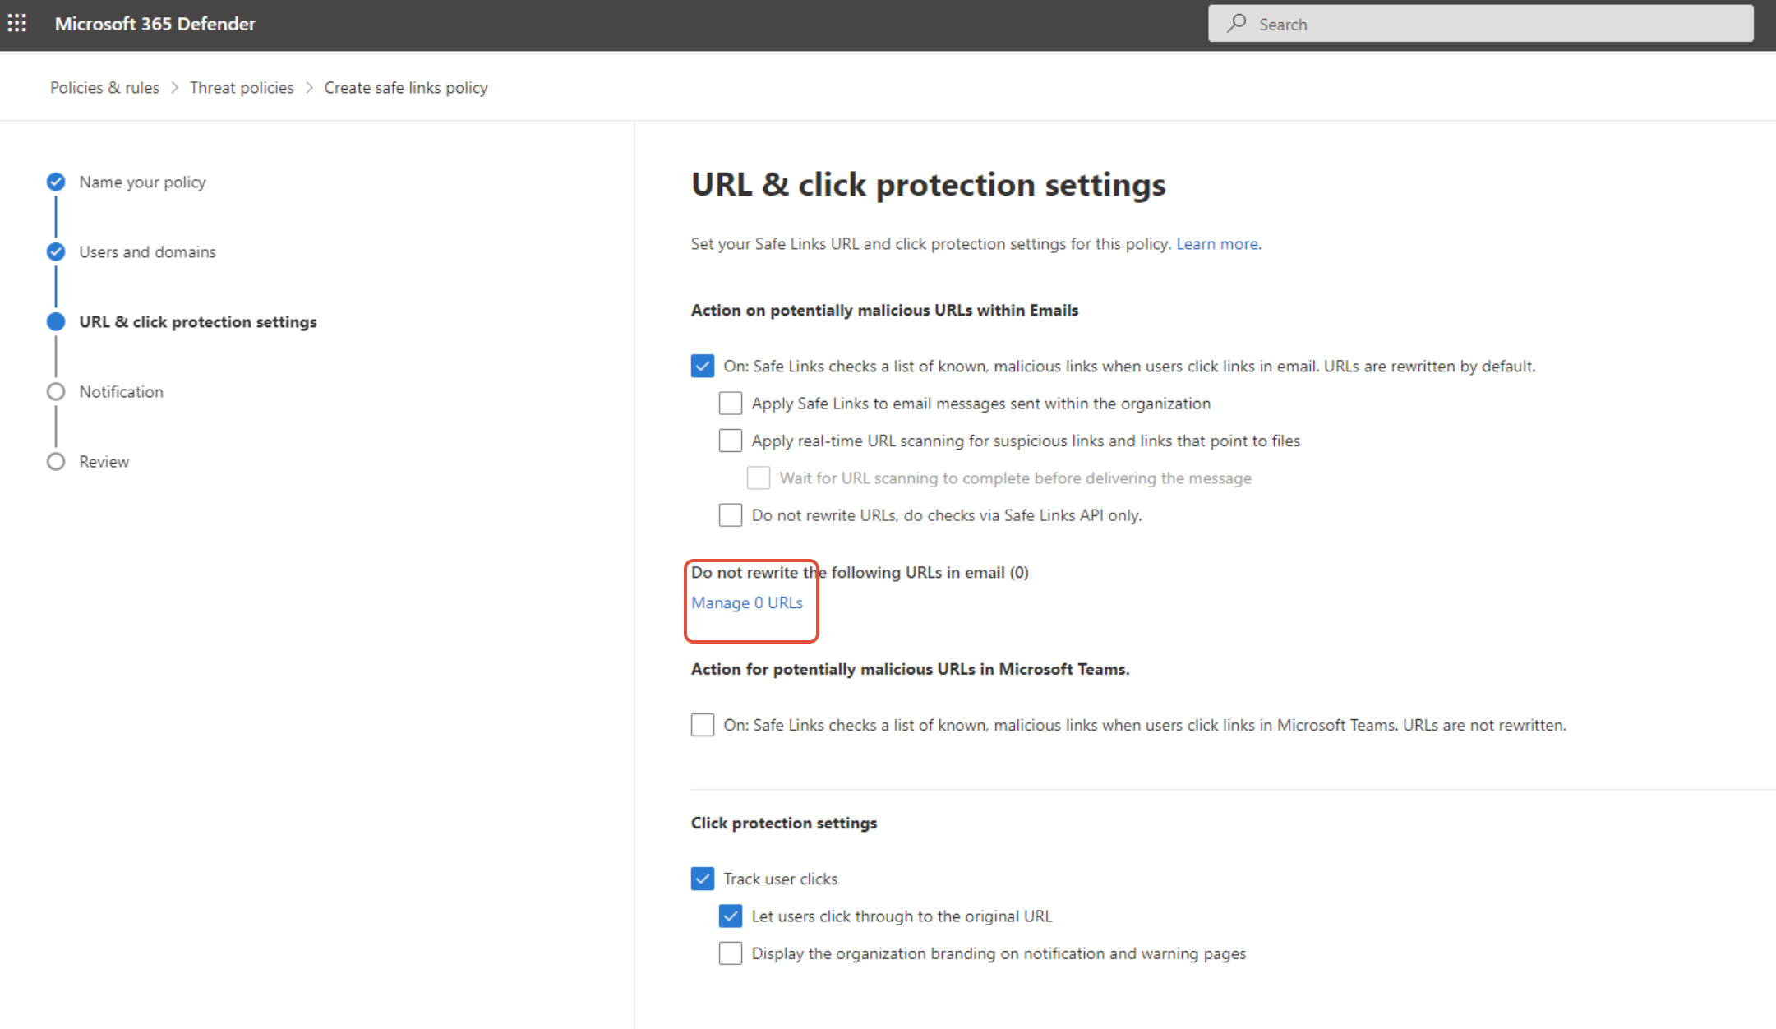The width and height of the screenshot is (1776, 1029).
Task: Open the Threat policies breadcrumb
Action: [241, 87]
